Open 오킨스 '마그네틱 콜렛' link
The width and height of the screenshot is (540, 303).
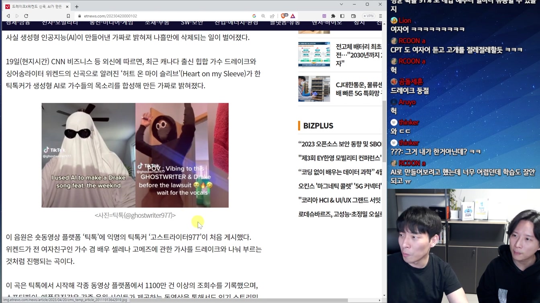(340, 186)
